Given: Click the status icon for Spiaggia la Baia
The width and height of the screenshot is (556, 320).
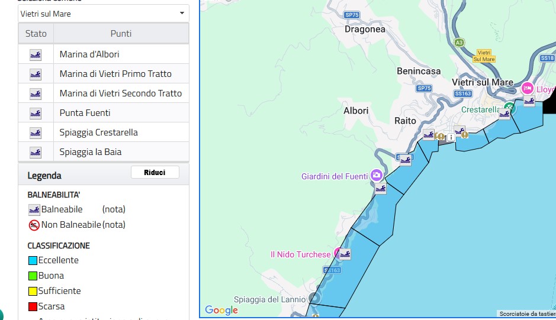Looking at the screenshot, I should coord(36,152).
